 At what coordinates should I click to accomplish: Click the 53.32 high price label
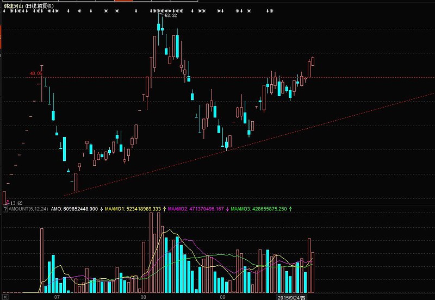(170, 16)
